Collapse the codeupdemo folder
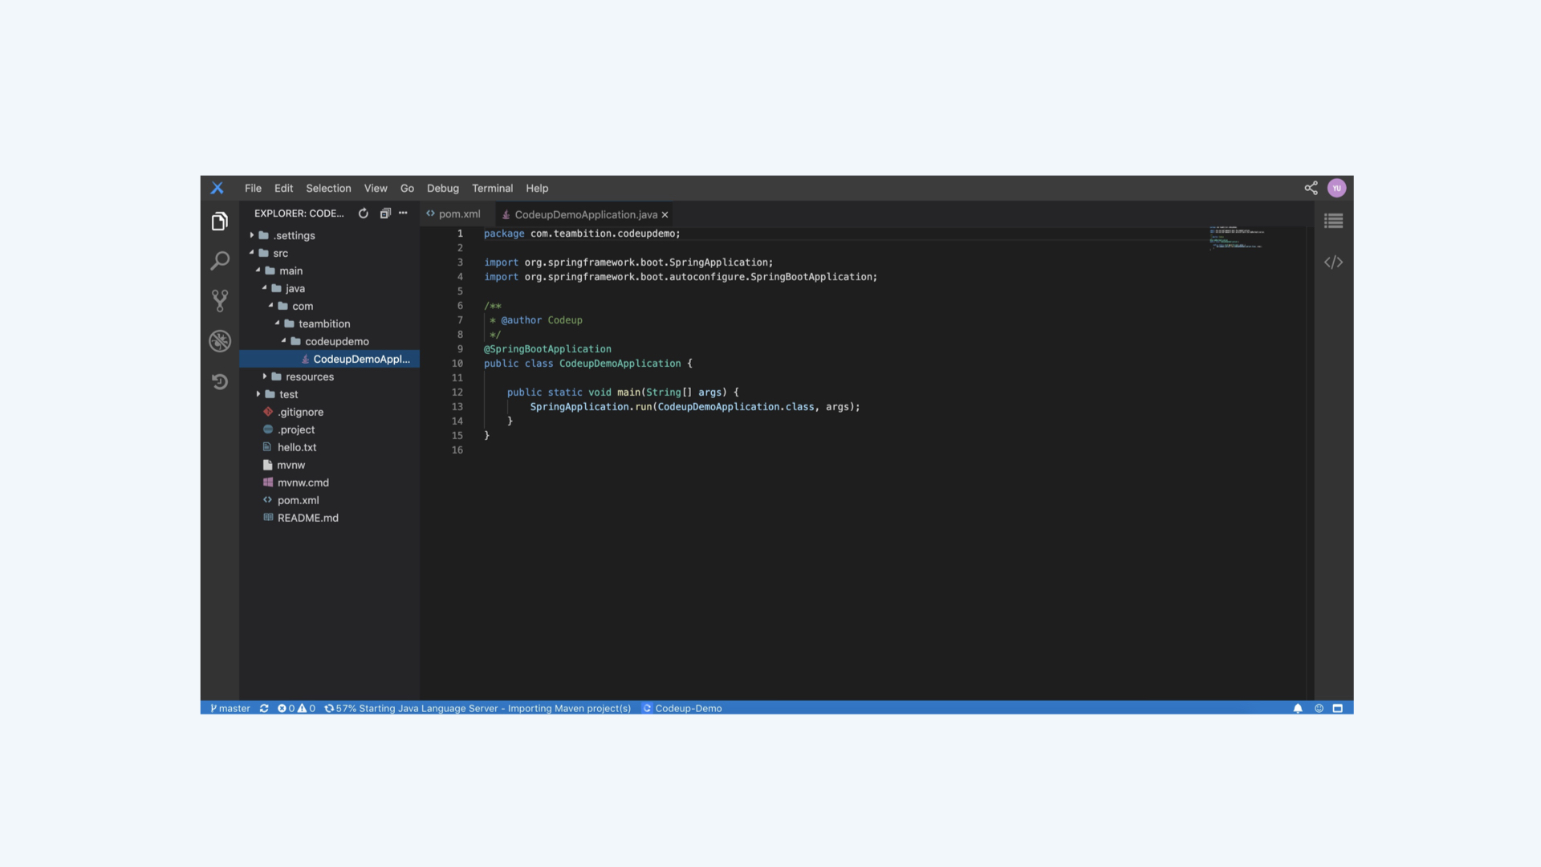The image size is (1541, 867). pyautogui.click(x=283, y=341)
